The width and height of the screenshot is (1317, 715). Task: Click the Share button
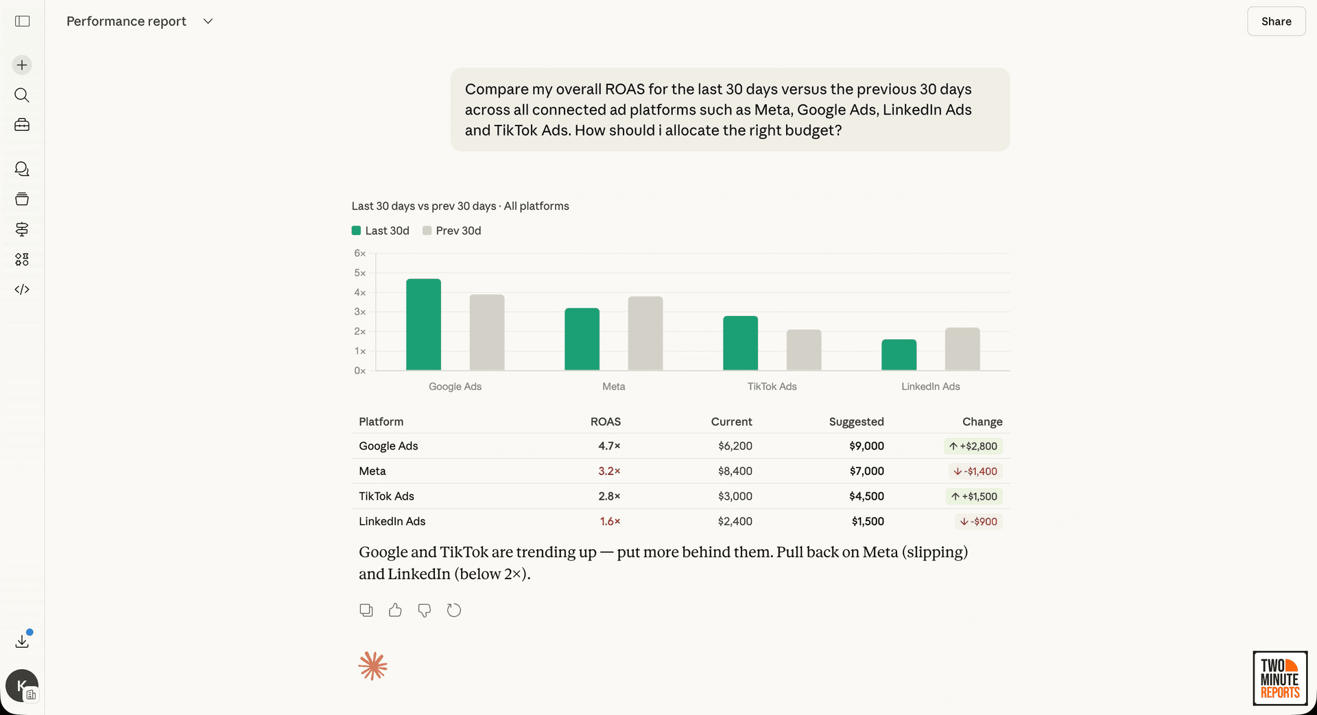coord(1276,21)
